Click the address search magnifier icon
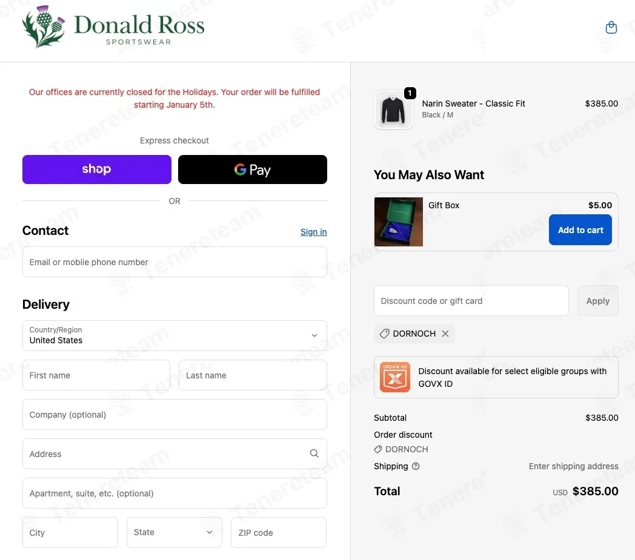This screenshot has height=560, width=635. [x=314, y=453]
